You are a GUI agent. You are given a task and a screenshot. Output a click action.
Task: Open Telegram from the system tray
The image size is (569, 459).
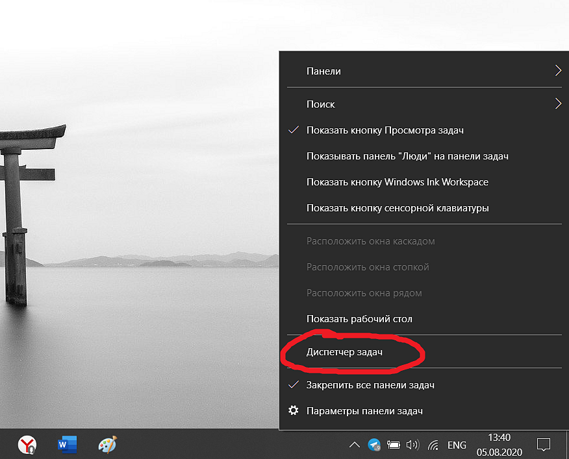click(374, 445)
